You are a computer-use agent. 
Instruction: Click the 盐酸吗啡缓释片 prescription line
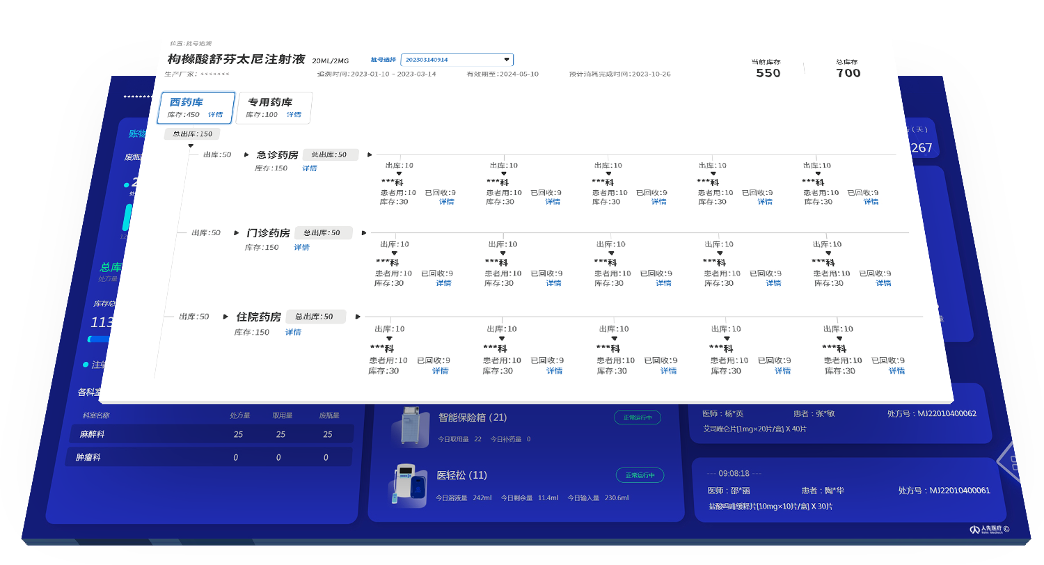point(770,507)
